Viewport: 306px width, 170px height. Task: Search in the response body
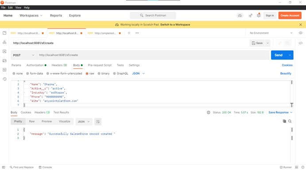(x=290, y=121)
